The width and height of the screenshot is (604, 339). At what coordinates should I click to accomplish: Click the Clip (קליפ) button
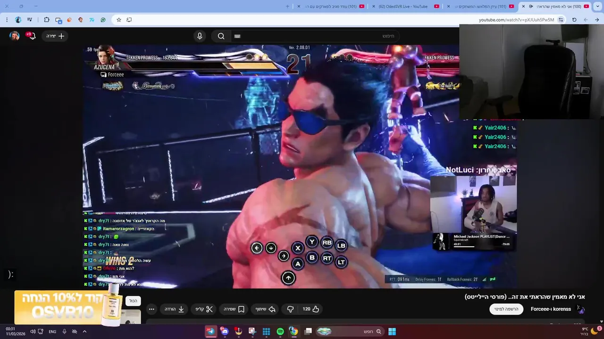pyautogui.click(x=204, y=309)
